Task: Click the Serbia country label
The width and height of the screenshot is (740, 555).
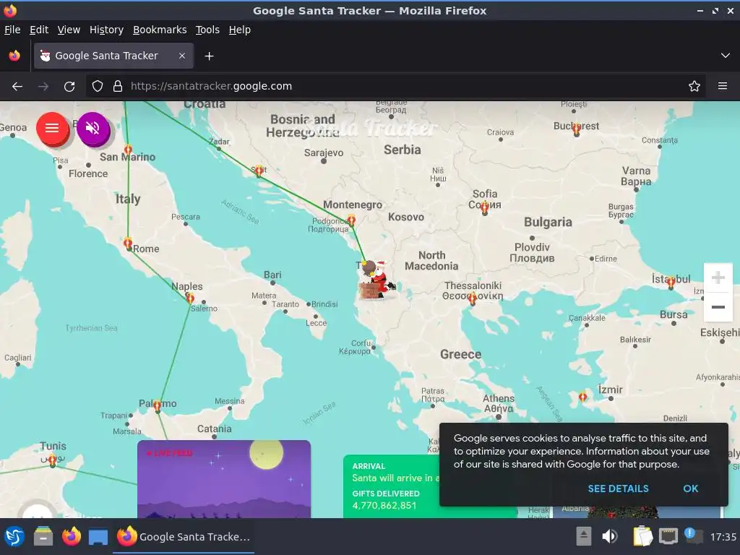Action: point(402,150)
